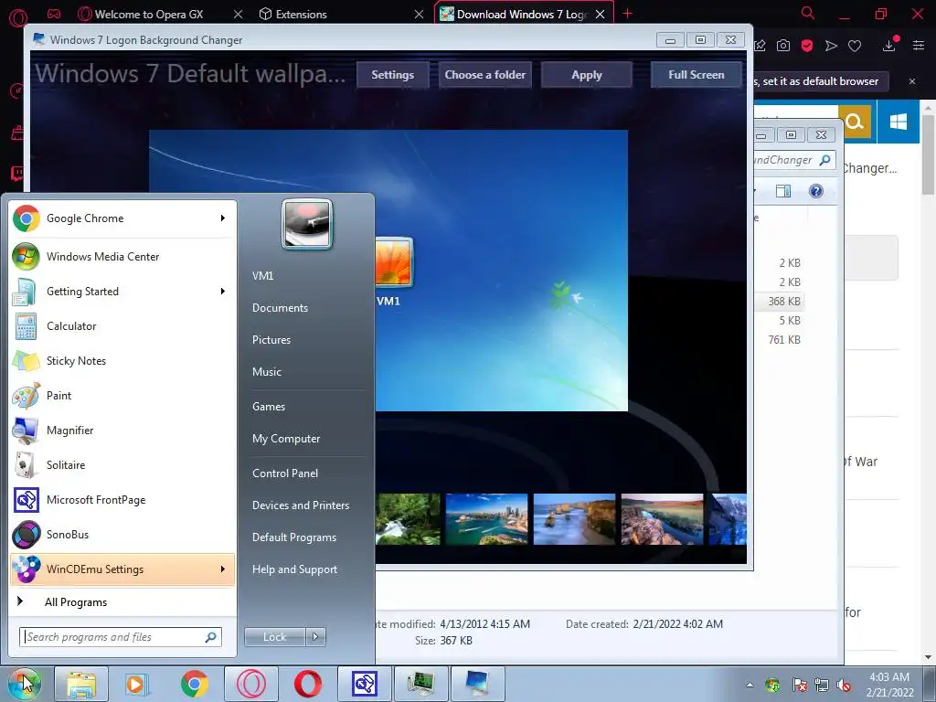Open Google Chrome from the taskbar
The image size is (936, 702).
tap(194, 684)
